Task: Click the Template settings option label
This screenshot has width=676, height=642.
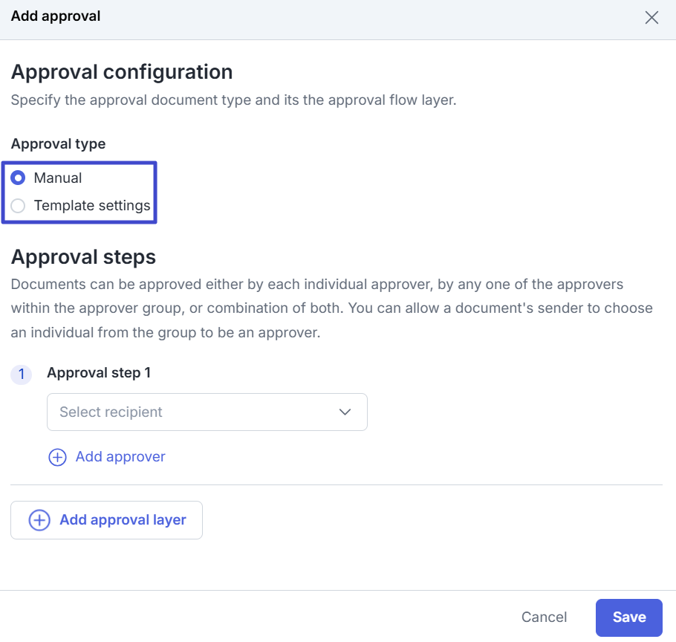Action: click(x=92, y=206)
